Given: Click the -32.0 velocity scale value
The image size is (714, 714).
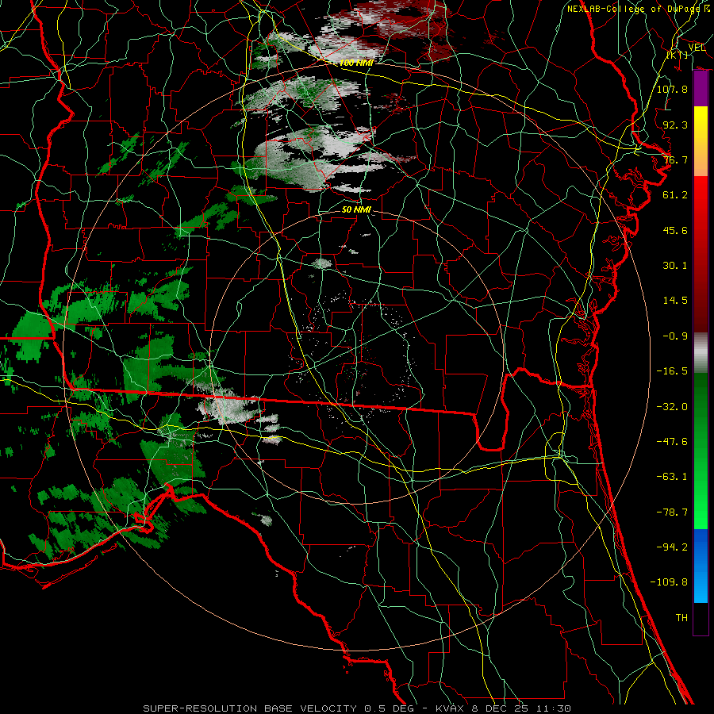Looking at the screenshot, I should coord(672,407).
